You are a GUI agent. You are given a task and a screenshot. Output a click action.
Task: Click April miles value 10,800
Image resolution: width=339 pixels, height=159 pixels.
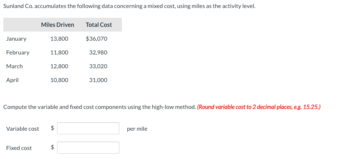[59, 80]
